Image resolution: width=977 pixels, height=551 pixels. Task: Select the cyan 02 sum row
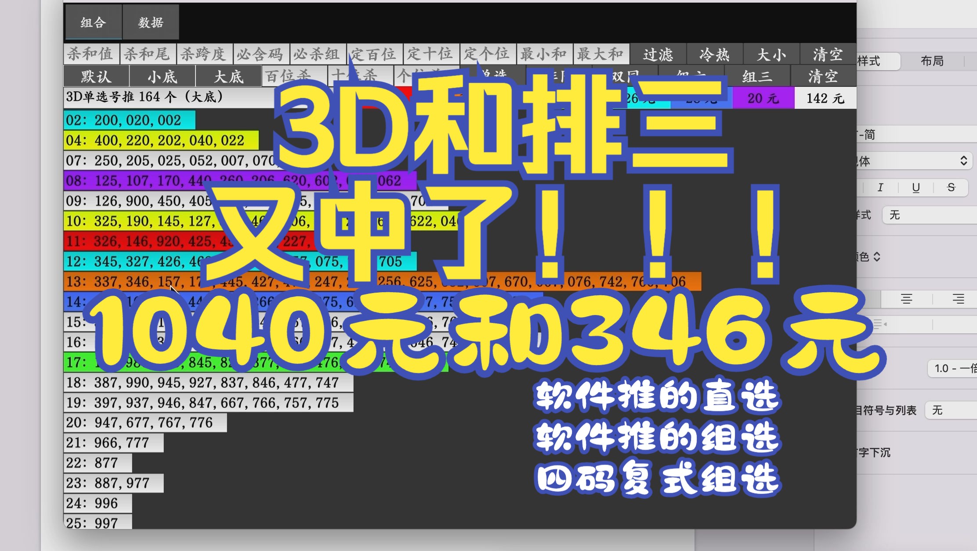tap(130, 120)
